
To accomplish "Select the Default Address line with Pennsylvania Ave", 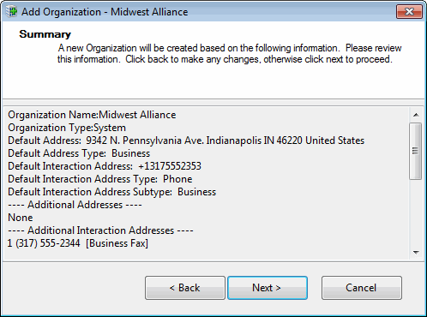I will point(186,141).
